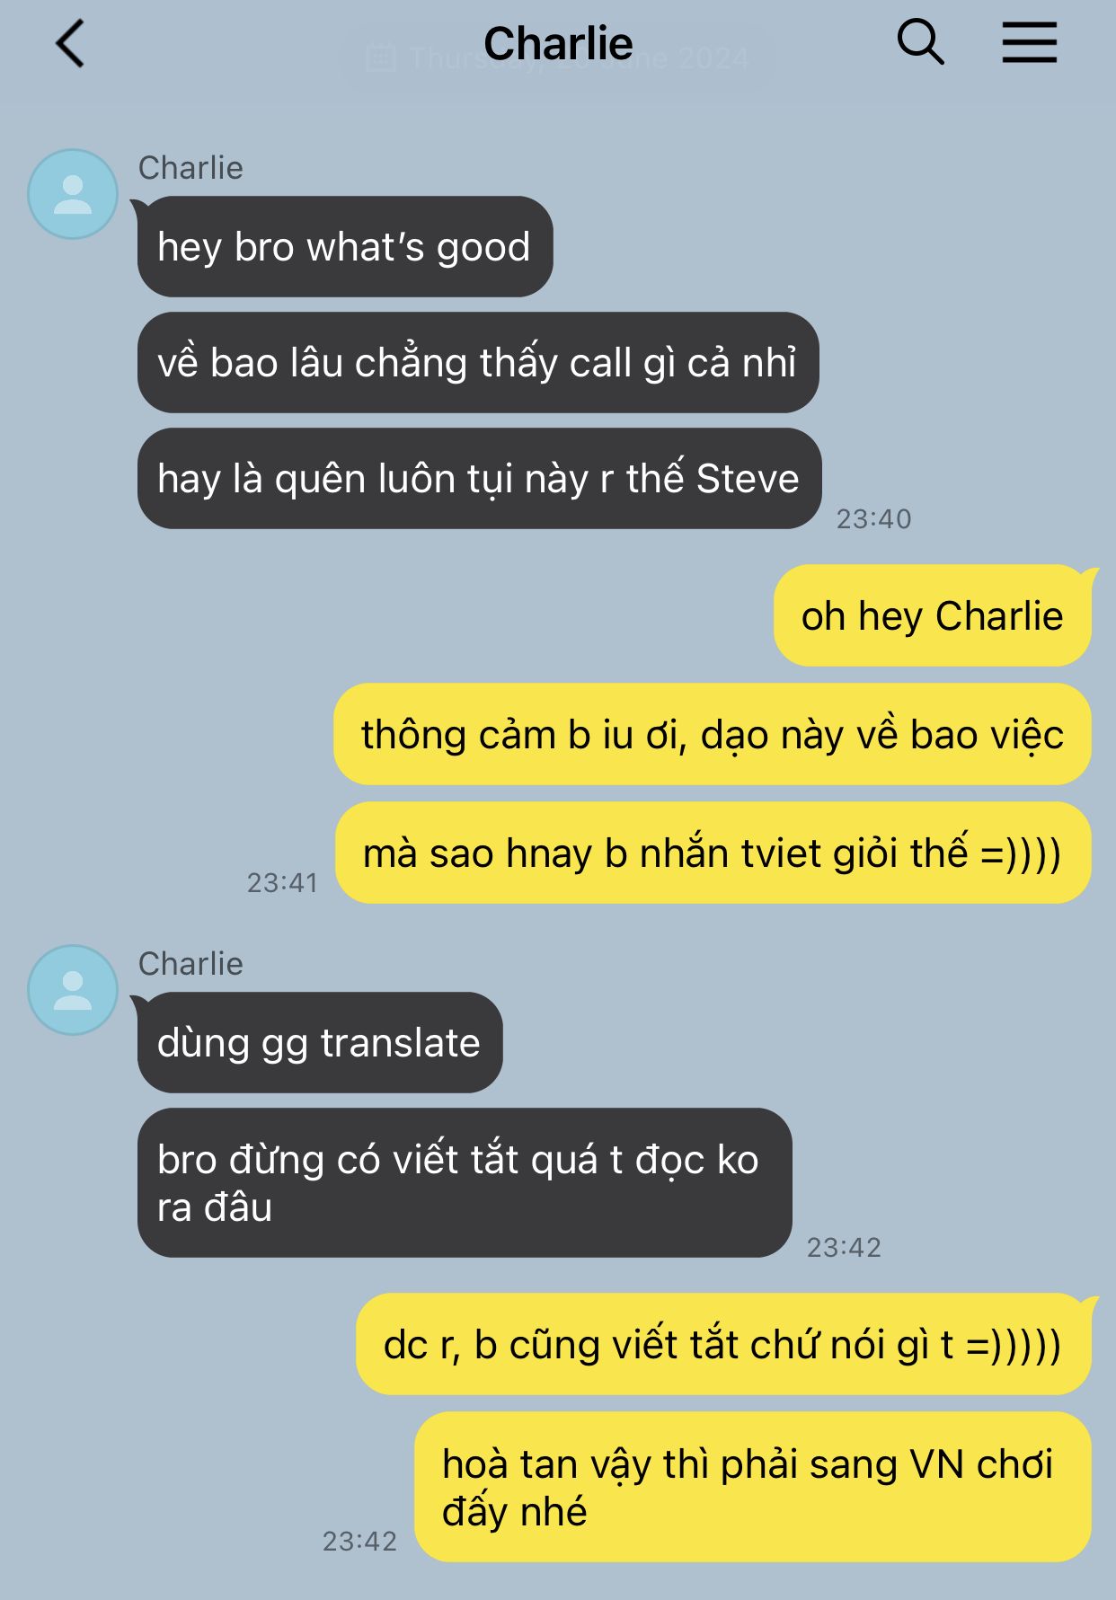Select the "hoà tan vậy thì phải sang VN" bubble
The image size is (1116, 1600).
pyautogui.click(x=753, y=1488)
